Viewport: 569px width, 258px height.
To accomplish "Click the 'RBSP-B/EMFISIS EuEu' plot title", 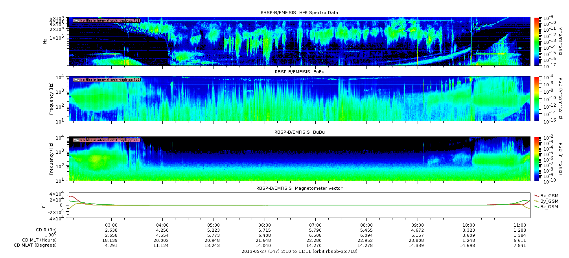I will point(299,72).
